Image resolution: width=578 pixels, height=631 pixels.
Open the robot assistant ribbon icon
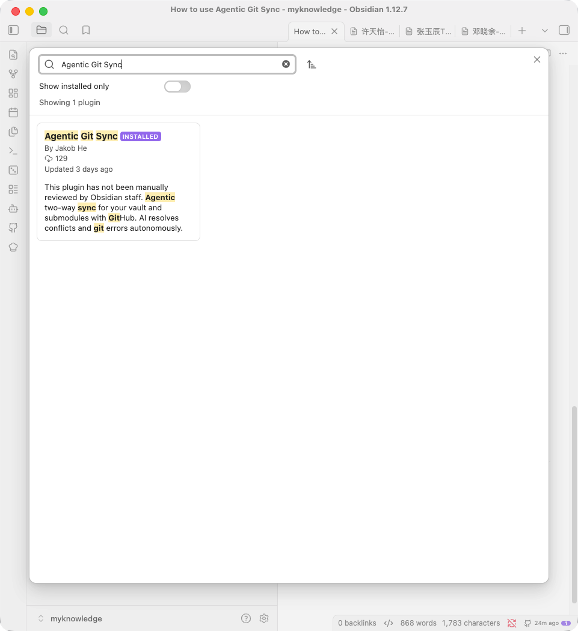point(13,209)
